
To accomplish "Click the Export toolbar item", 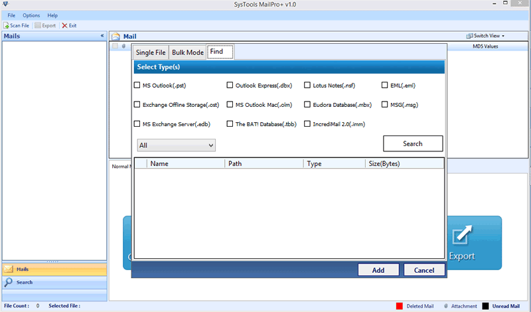I will coord(45,25).
